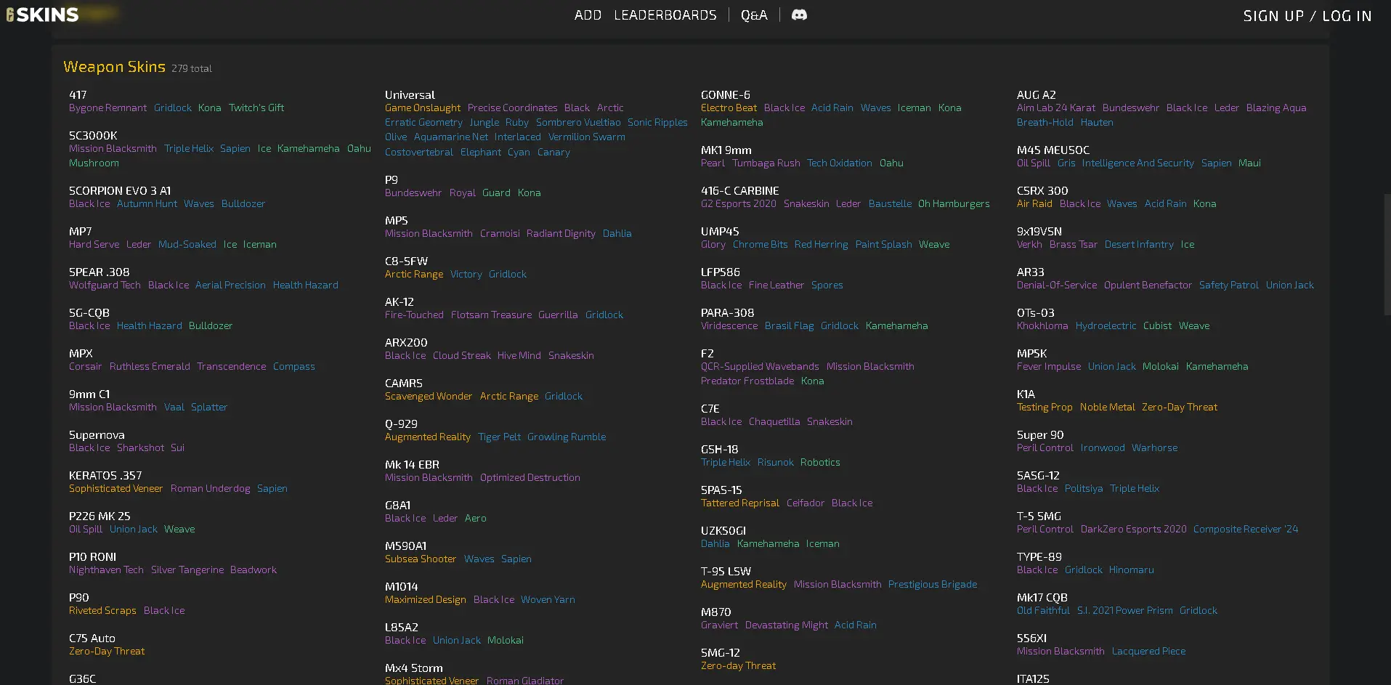Viewport: 1391px width, 685px height.
Task: Click Aim Lab 24 Karat skin
Action: coord(1055,108)
